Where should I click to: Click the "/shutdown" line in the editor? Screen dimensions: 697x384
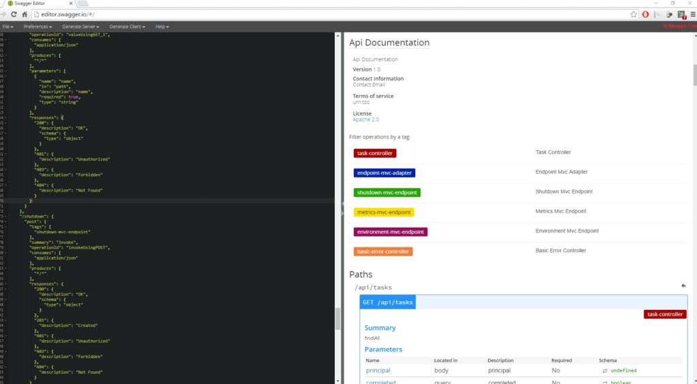click(x=37, y=216)
